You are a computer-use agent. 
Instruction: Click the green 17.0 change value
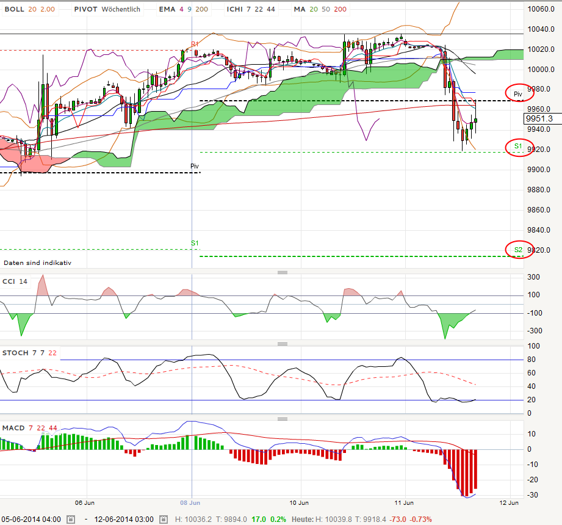click(x=259, y=520)
